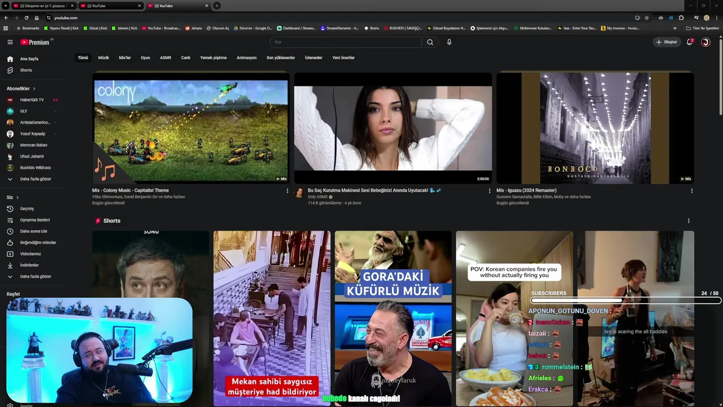Open the Mekan sahibi saygısız müşteriye short
Screen dimensions: 723x407
(x=272, y=318)
